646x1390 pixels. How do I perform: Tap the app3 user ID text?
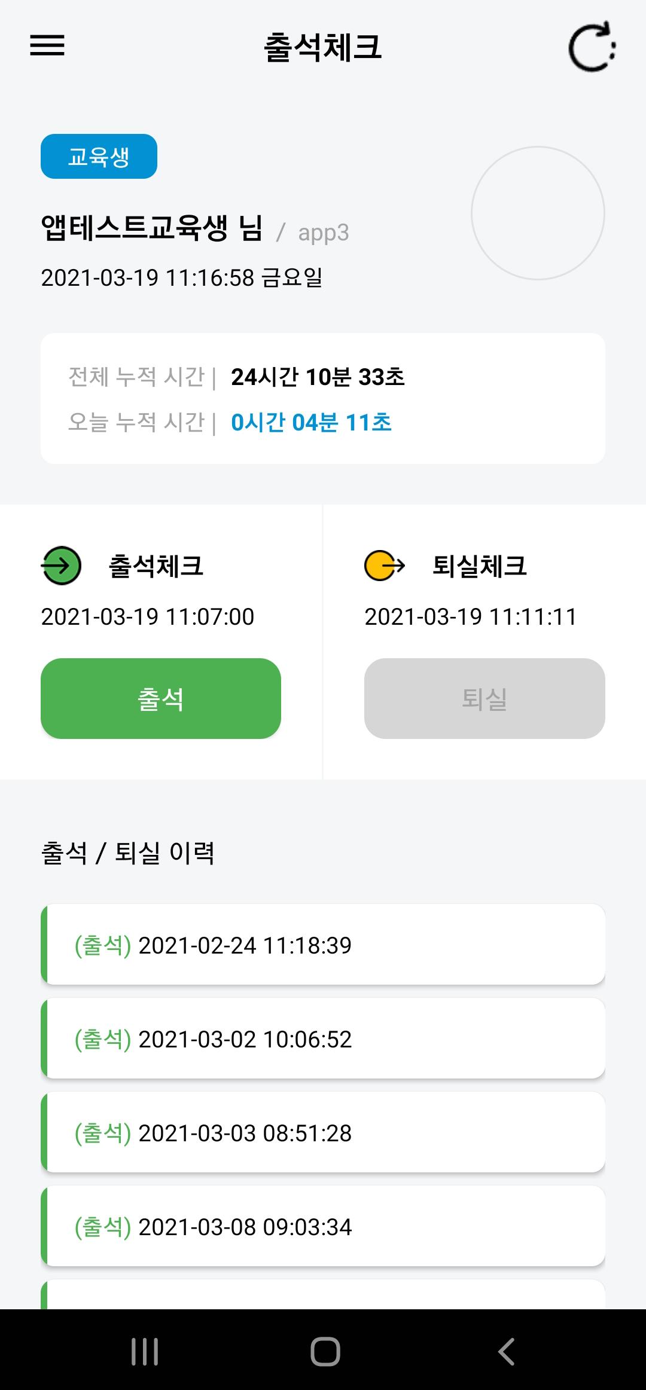pos(323,233)
